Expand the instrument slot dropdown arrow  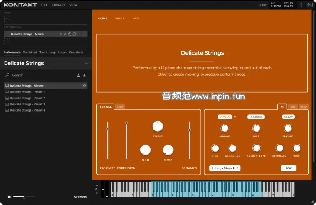tap(84, 34)
